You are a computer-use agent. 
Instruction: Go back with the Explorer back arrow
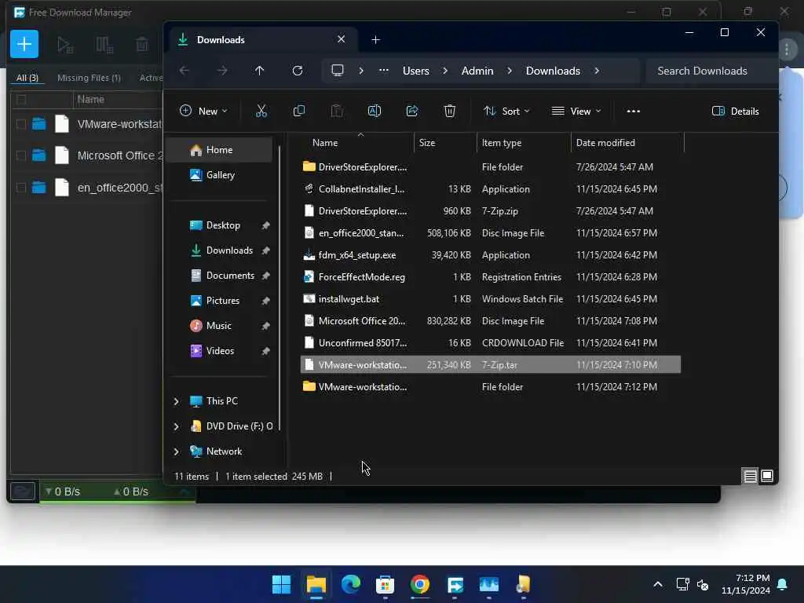tap(185, 70)
